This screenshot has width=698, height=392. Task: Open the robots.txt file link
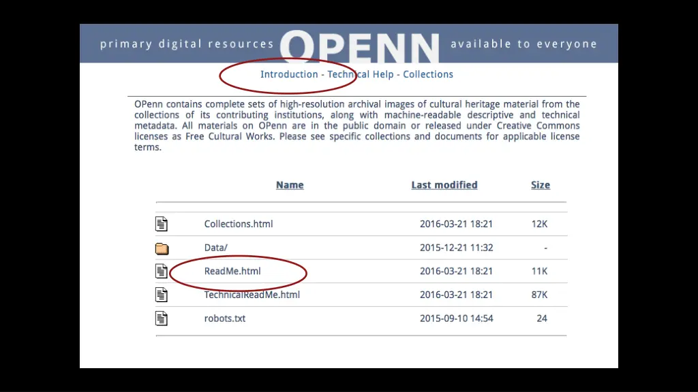pos(225,318)
